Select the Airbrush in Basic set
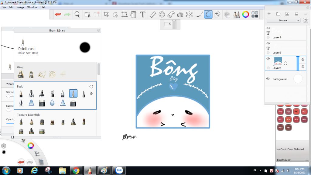Viewport: 311px width, 175px height. coord(31,94)
